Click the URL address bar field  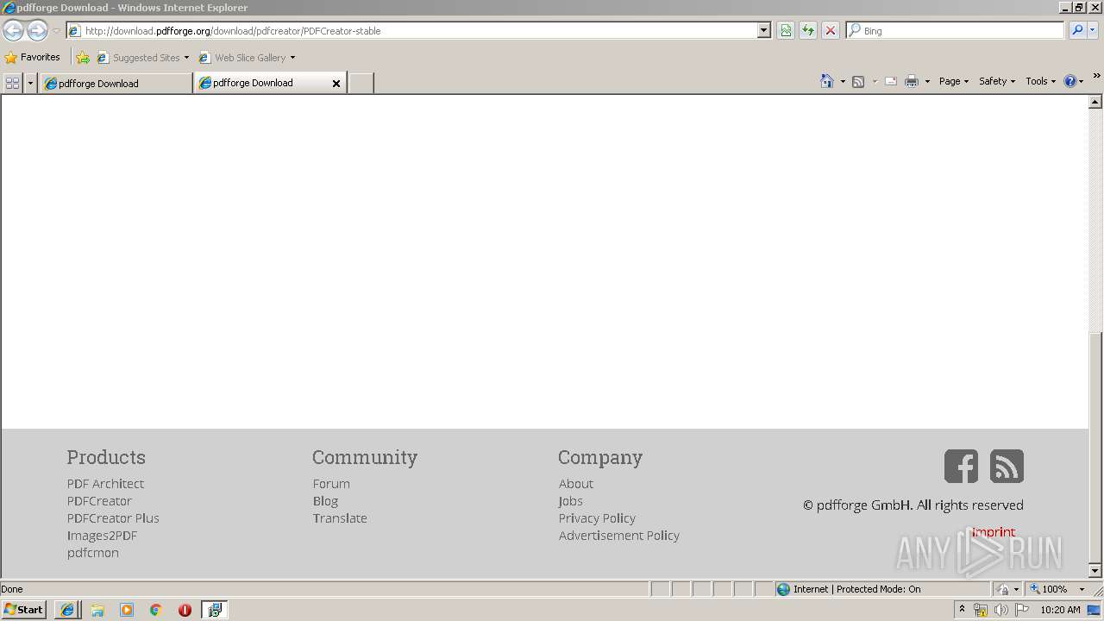417,30
